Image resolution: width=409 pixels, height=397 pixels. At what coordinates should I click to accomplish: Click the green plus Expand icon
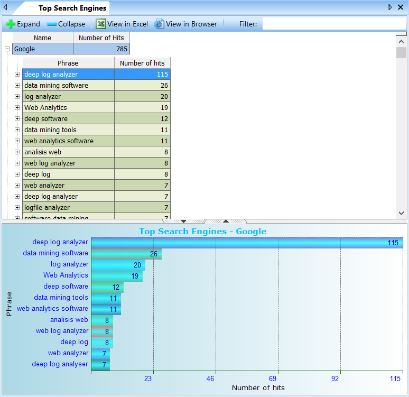click(11, 24)
